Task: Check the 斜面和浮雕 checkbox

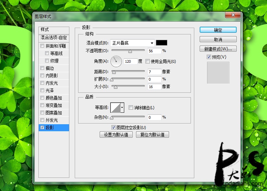Action: click(x=42, y=46)
